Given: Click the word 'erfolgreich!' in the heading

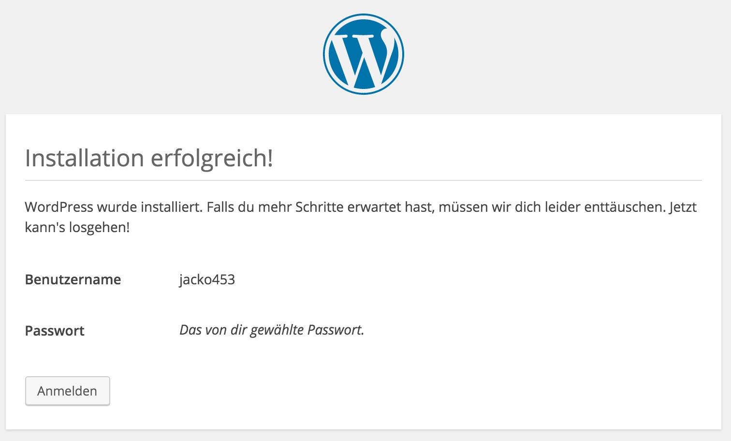Looking at the screenshot, I should [212, 158].
